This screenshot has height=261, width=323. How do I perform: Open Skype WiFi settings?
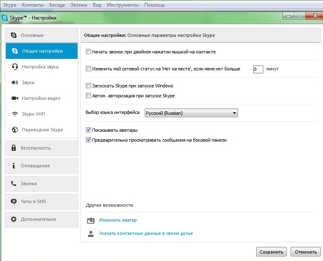(x=41, y=114)
